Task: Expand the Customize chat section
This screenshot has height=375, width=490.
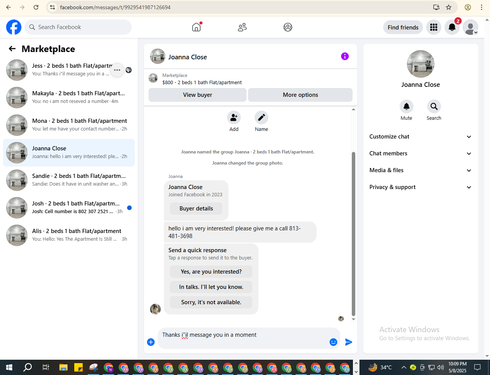Action: pos(420,137)
